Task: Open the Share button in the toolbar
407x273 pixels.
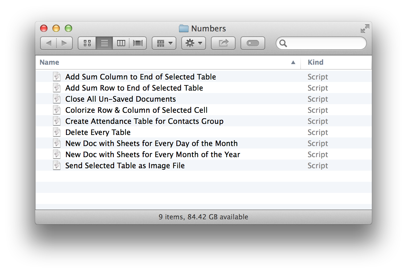Action: click(x=223, y=43)
